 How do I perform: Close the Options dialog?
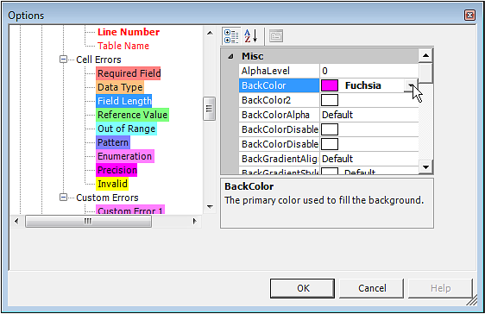469,16
